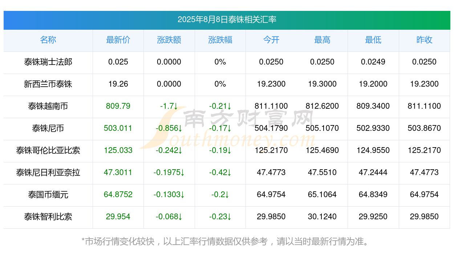Select the change percent '-0.17↓'
The image size is (454, 253).
coord(220,128)
